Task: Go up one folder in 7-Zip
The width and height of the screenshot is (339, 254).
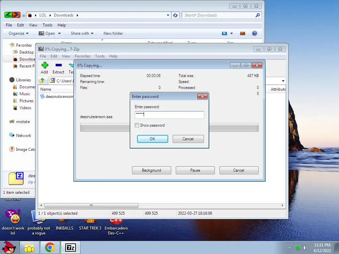Action: pyautogui.click(x=42, y=81)
